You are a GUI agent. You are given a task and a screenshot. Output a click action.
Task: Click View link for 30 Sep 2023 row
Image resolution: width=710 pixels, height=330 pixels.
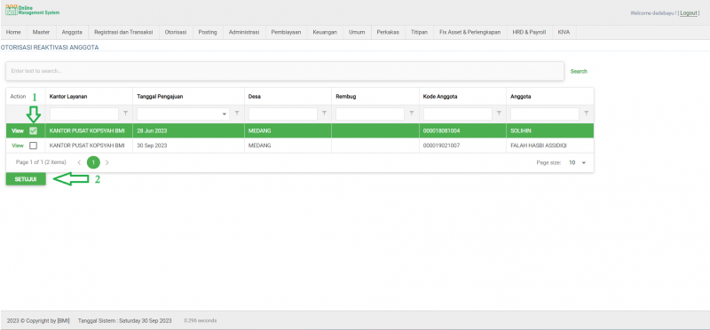point(17,145)
